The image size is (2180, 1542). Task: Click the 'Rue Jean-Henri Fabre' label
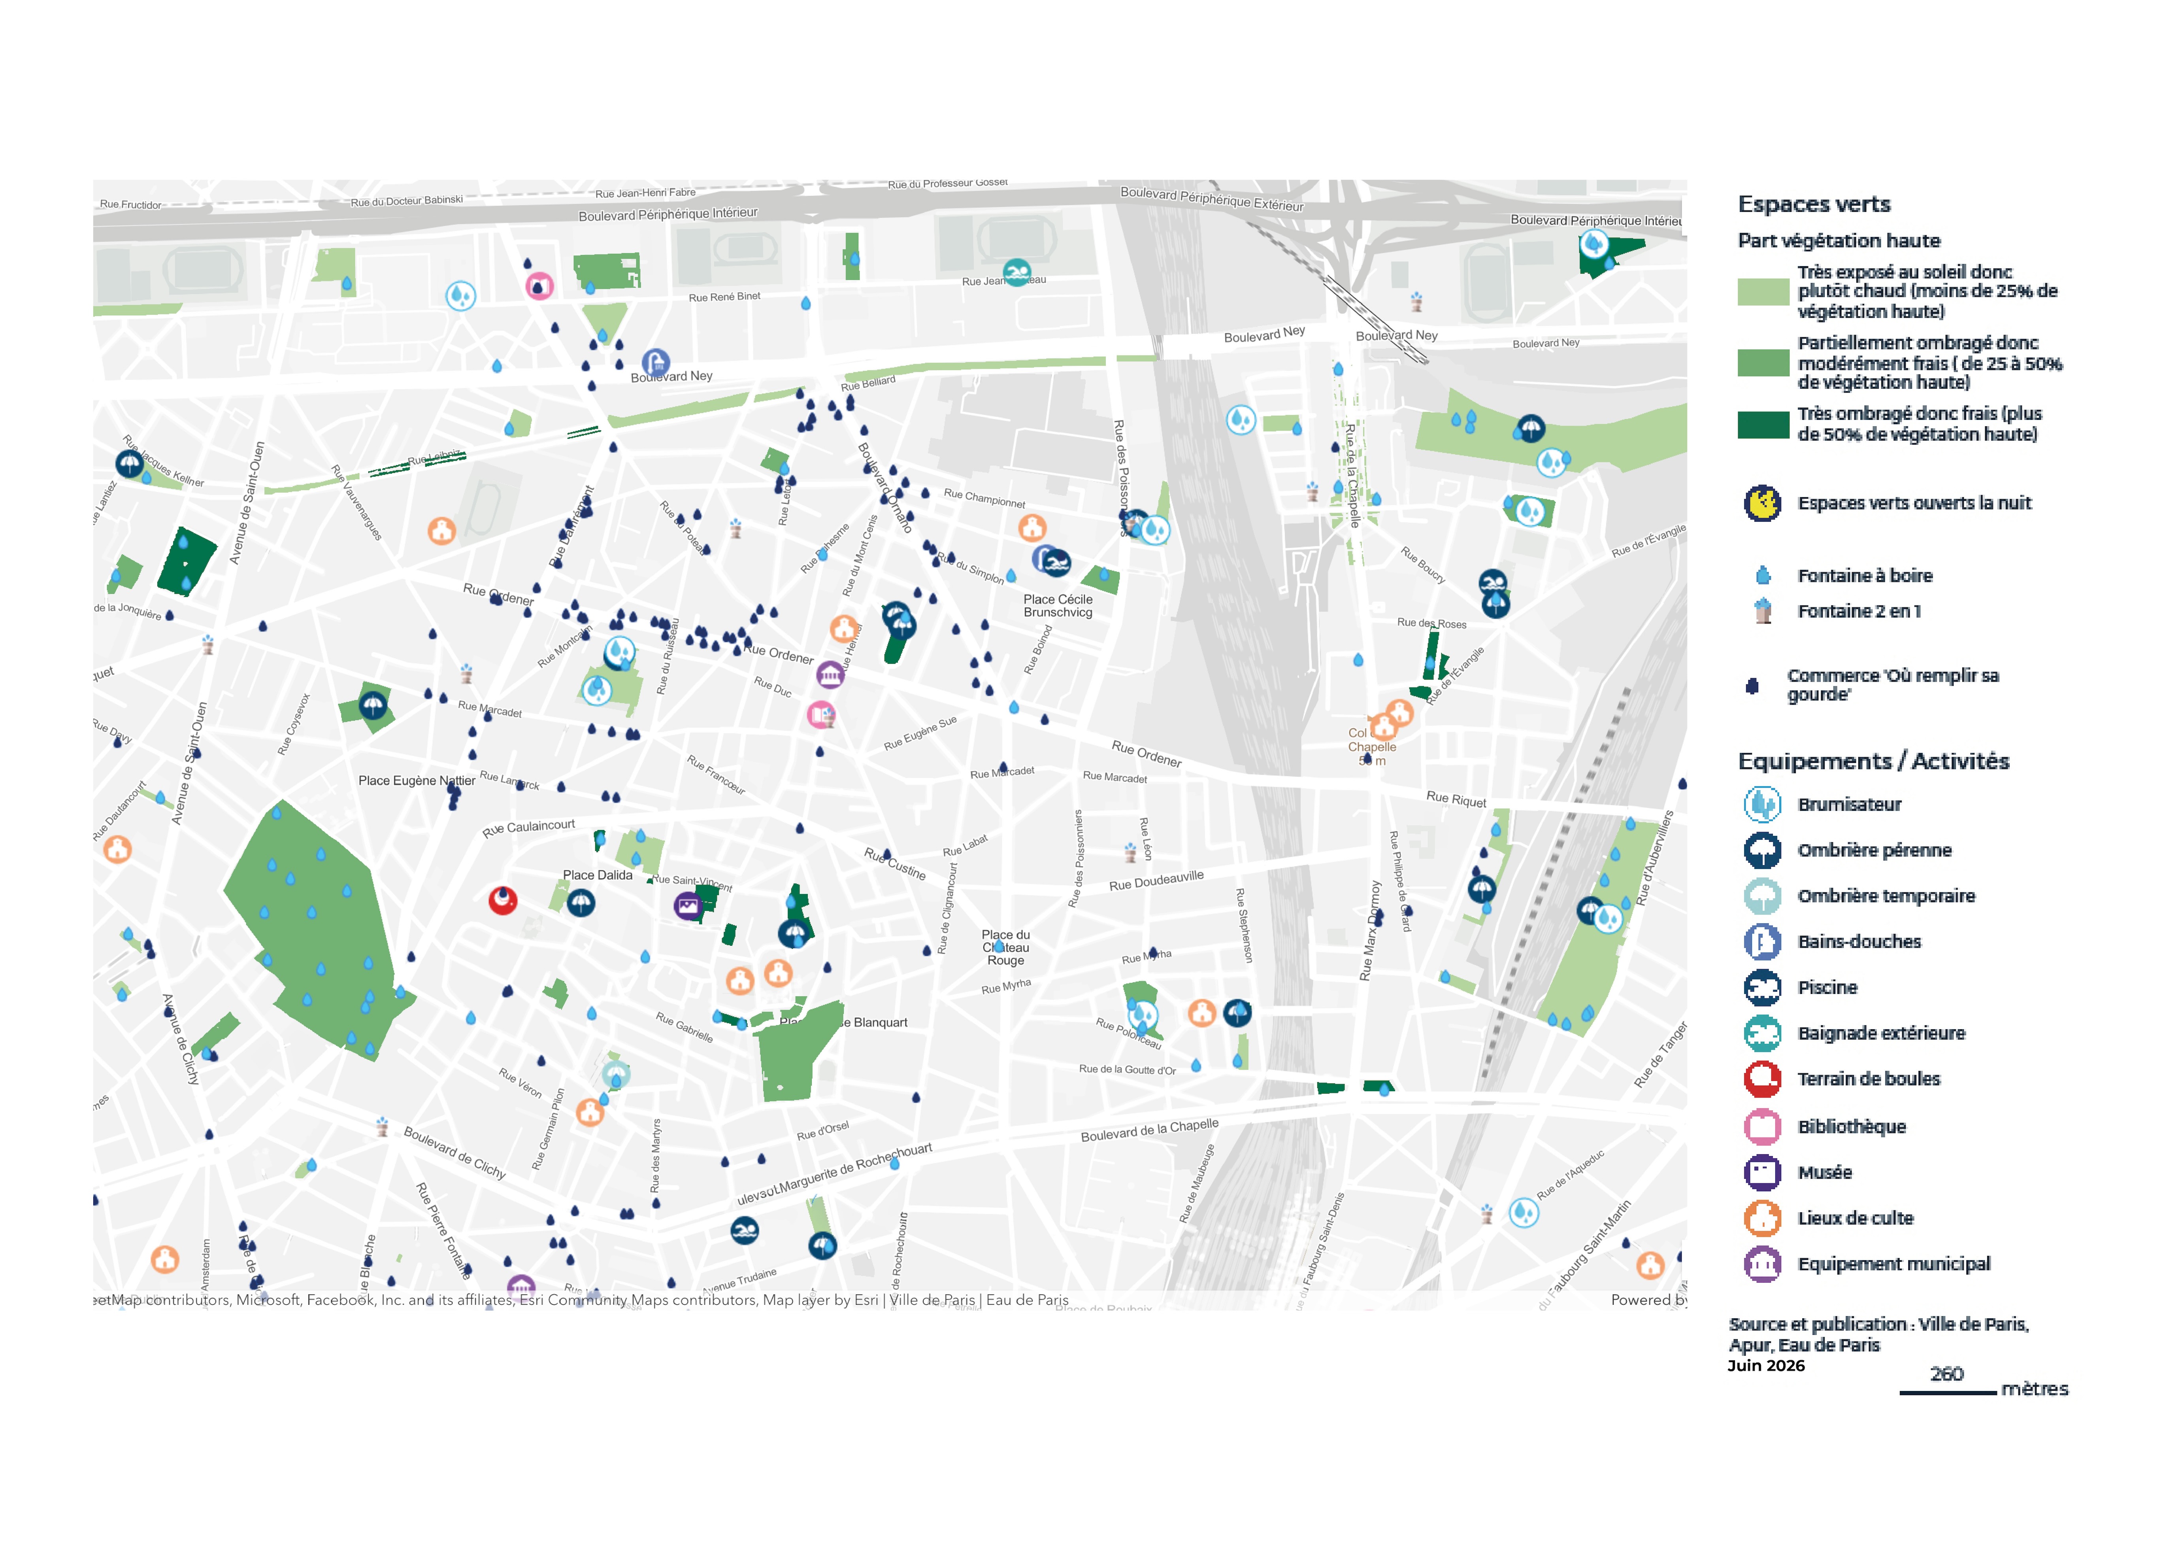[646, 193]
